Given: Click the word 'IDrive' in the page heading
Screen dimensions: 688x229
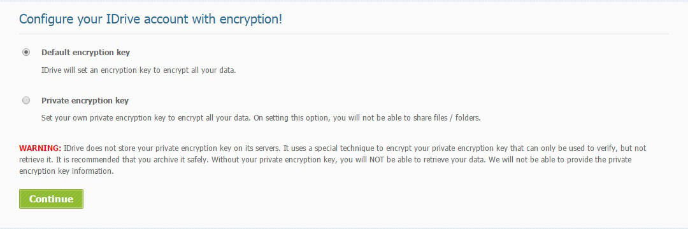Looking at the screenshot, I should [x=124, y=20].
